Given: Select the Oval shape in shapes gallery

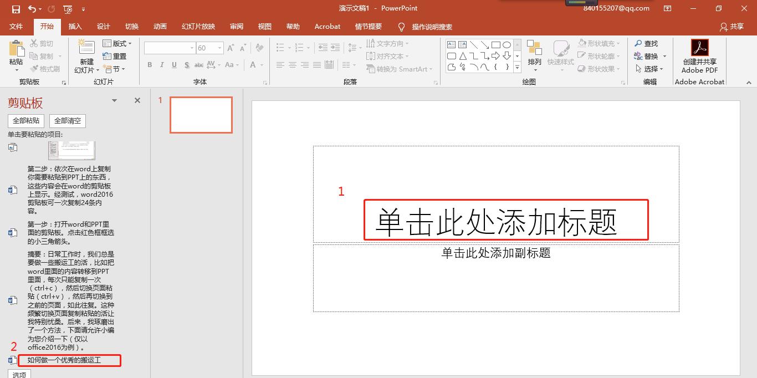Looking at the screenshot, I should tap(507, 44).
